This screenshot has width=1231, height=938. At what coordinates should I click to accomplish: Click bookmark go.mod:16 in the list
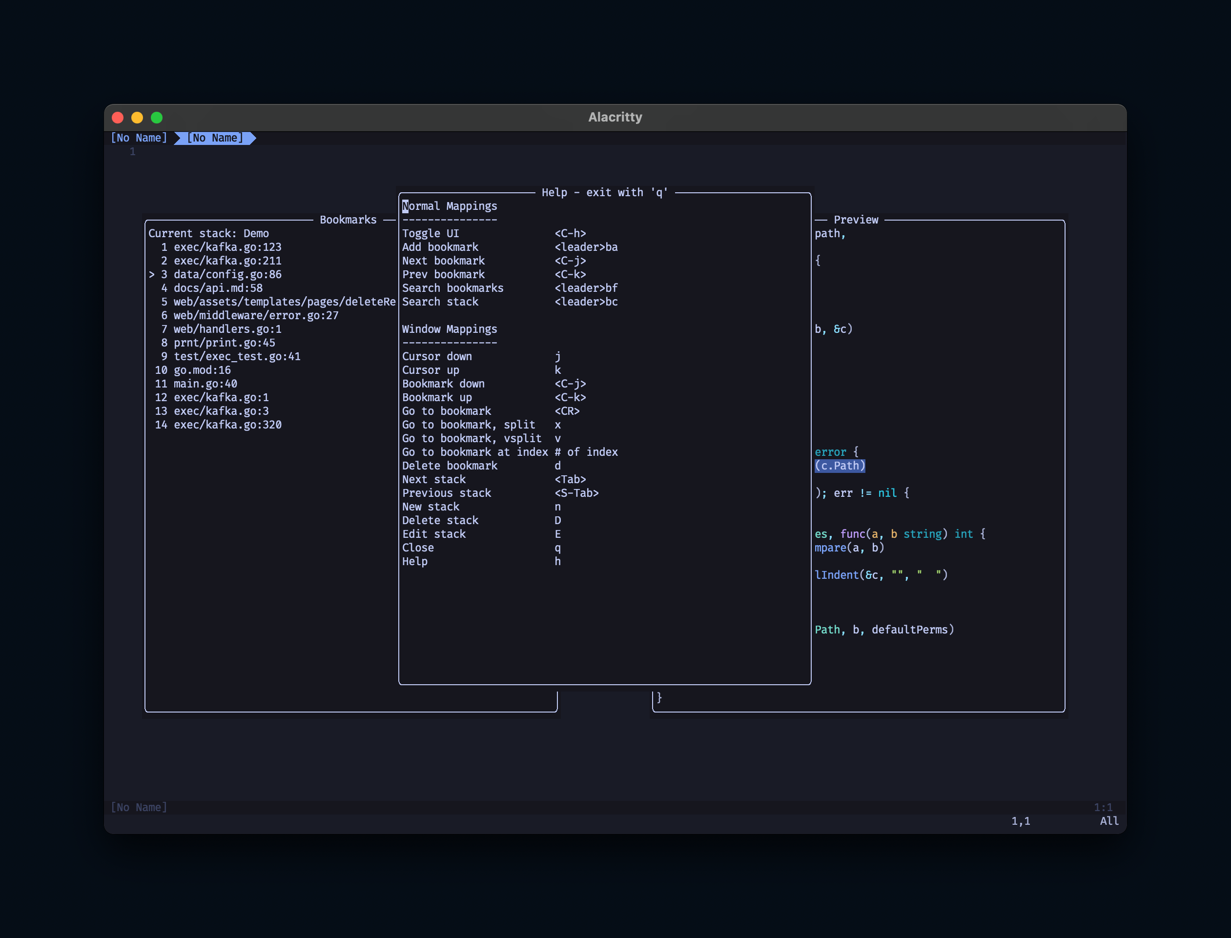tap(202, 370)
